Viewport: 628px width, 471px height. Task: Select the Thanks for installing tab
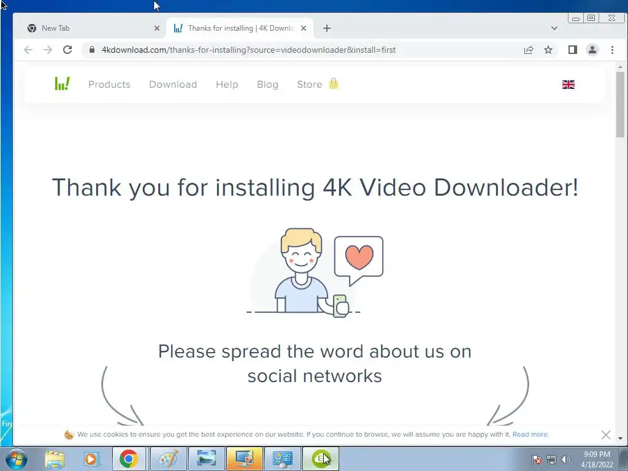tap(240, 28)
